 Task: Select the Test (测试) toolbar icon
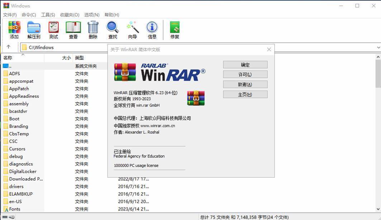coord(53,30)
